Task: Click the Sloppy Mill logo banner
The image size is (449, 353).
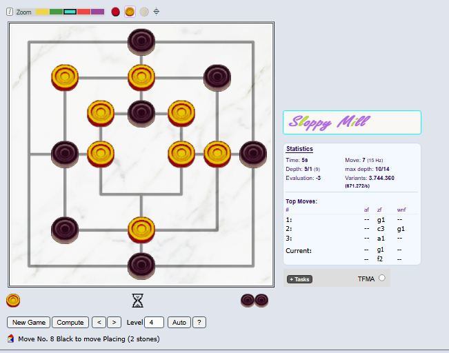Action: click(352, 122)
